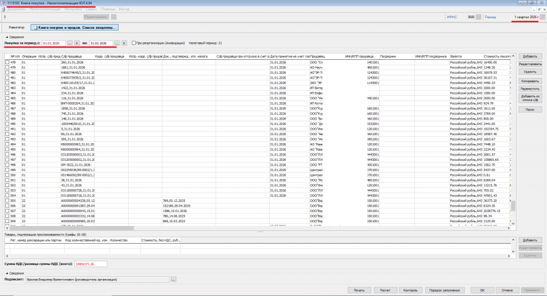Check the row 500 checkbox
Image resolution: width=547 pixels, height=296 pixels.
7,175
